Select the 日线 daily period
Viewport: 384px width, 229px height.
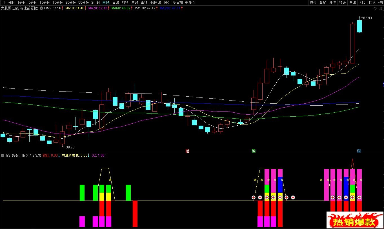106,3
